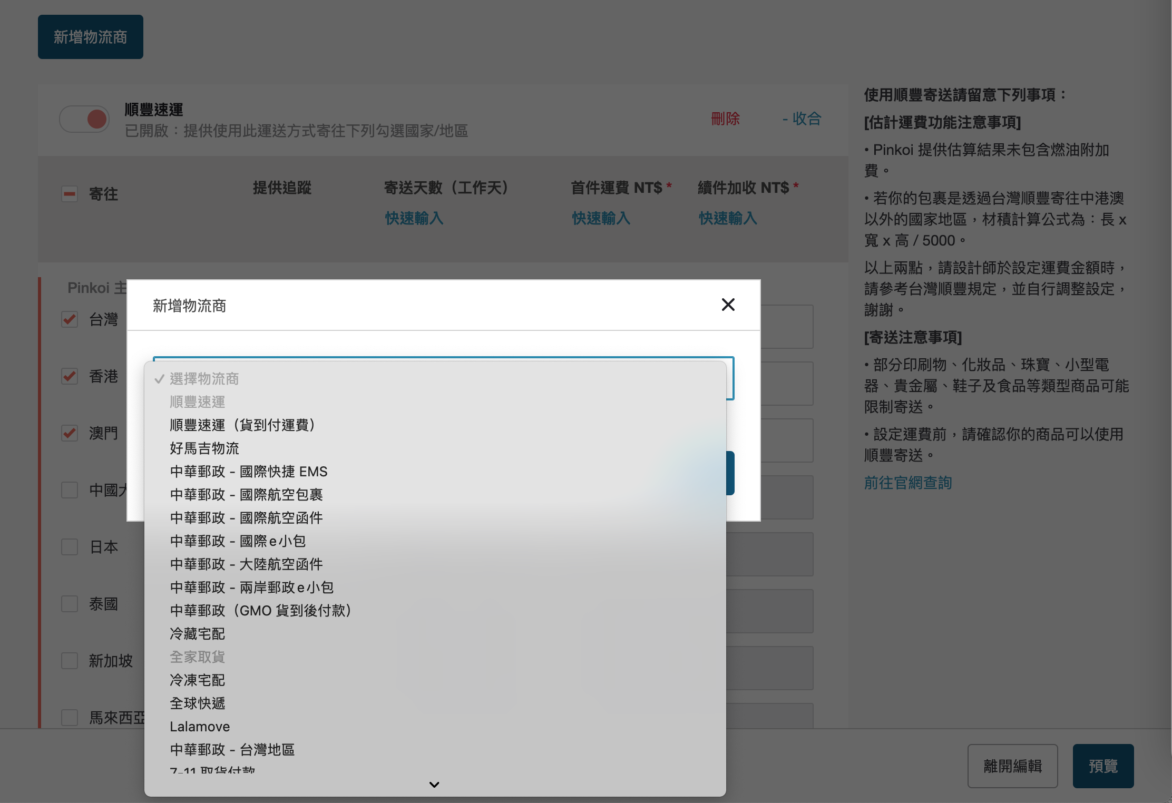This screenshot has width=1172, height=803.
Task: Click the 台灣 row input field
Action: pyautogui.click(x=787, y=327)
